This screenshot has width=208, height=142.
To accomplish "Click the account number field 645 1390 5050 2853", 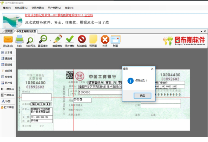I will [x=170, y=87].
